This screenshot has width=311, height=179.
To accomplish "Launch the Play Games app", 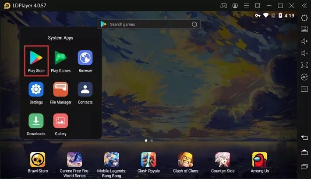I will point(61,58).
